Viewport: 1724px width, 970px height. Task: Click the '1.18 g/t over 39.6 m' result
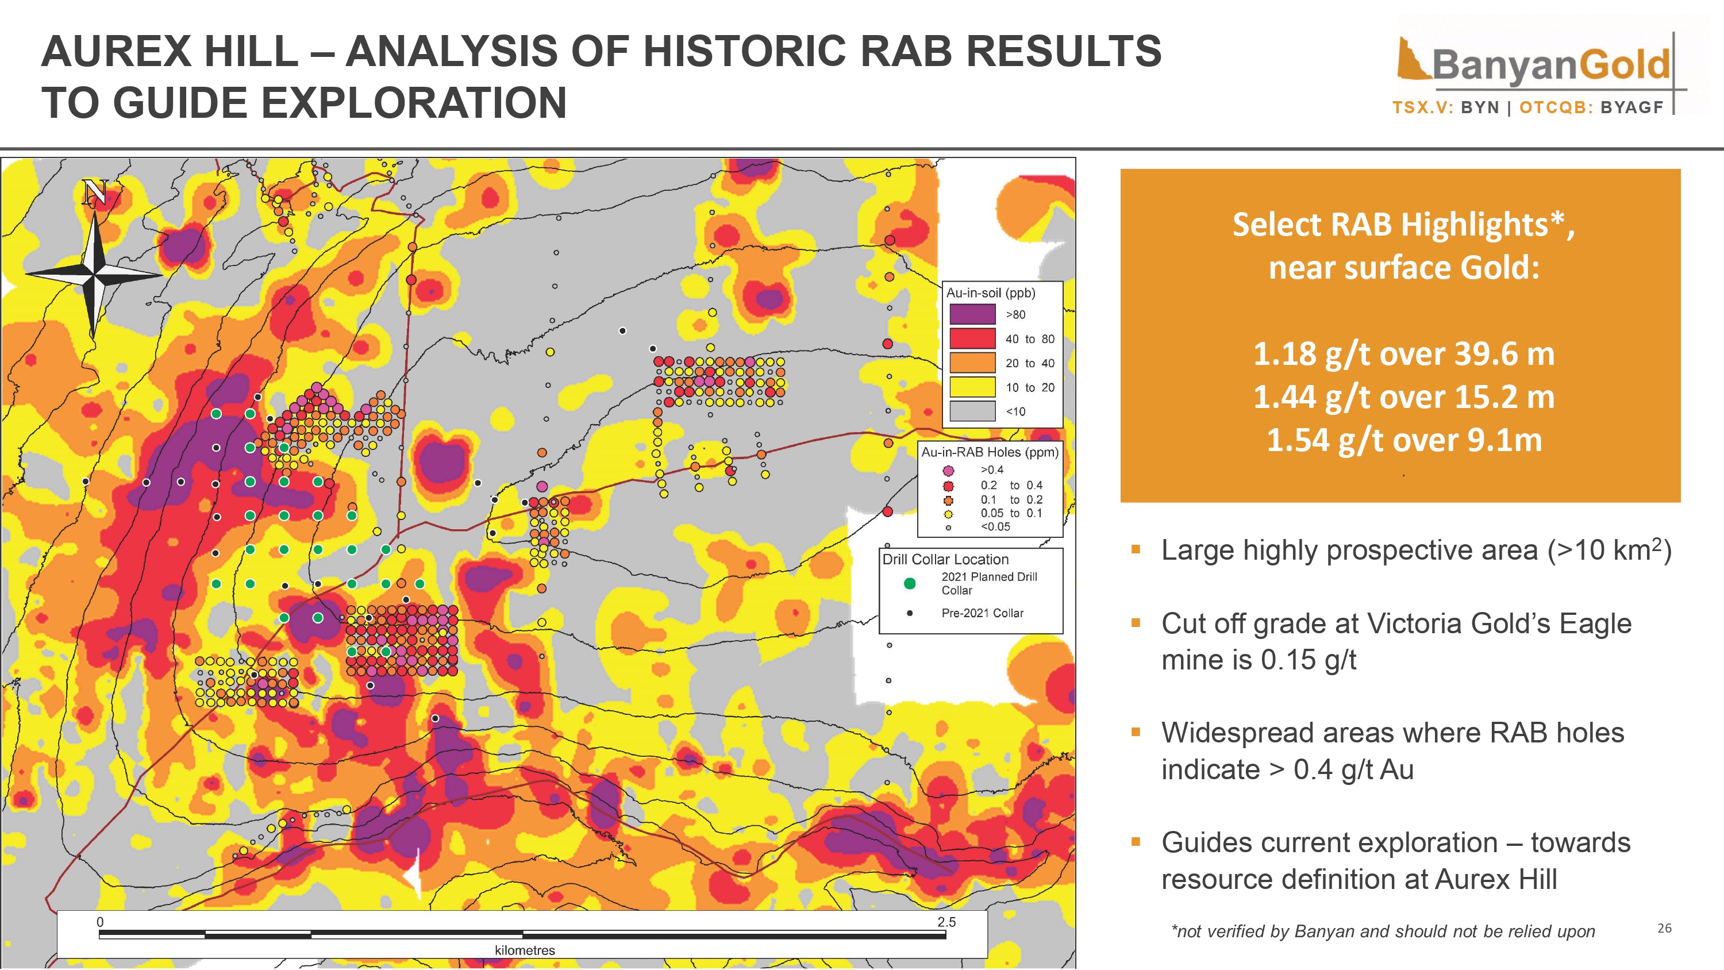(x=1403, y=353)
